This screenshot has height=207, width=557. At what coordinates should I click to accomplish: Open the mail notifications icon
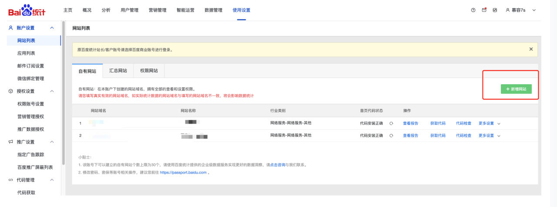coord(484,10)
